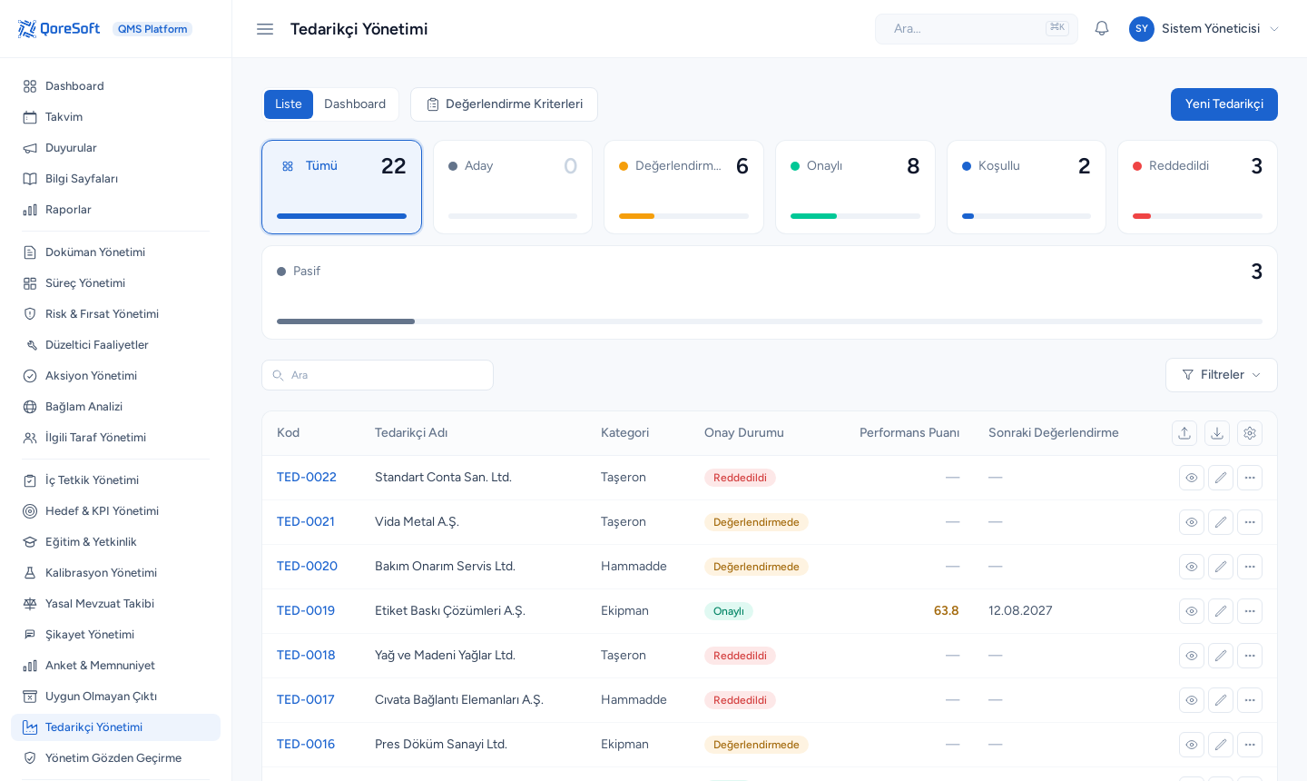View TED-0019 details with eye icon
Image resolution: width=1307 pixels, height=781 pixels.
click(x=1192, y=611)
